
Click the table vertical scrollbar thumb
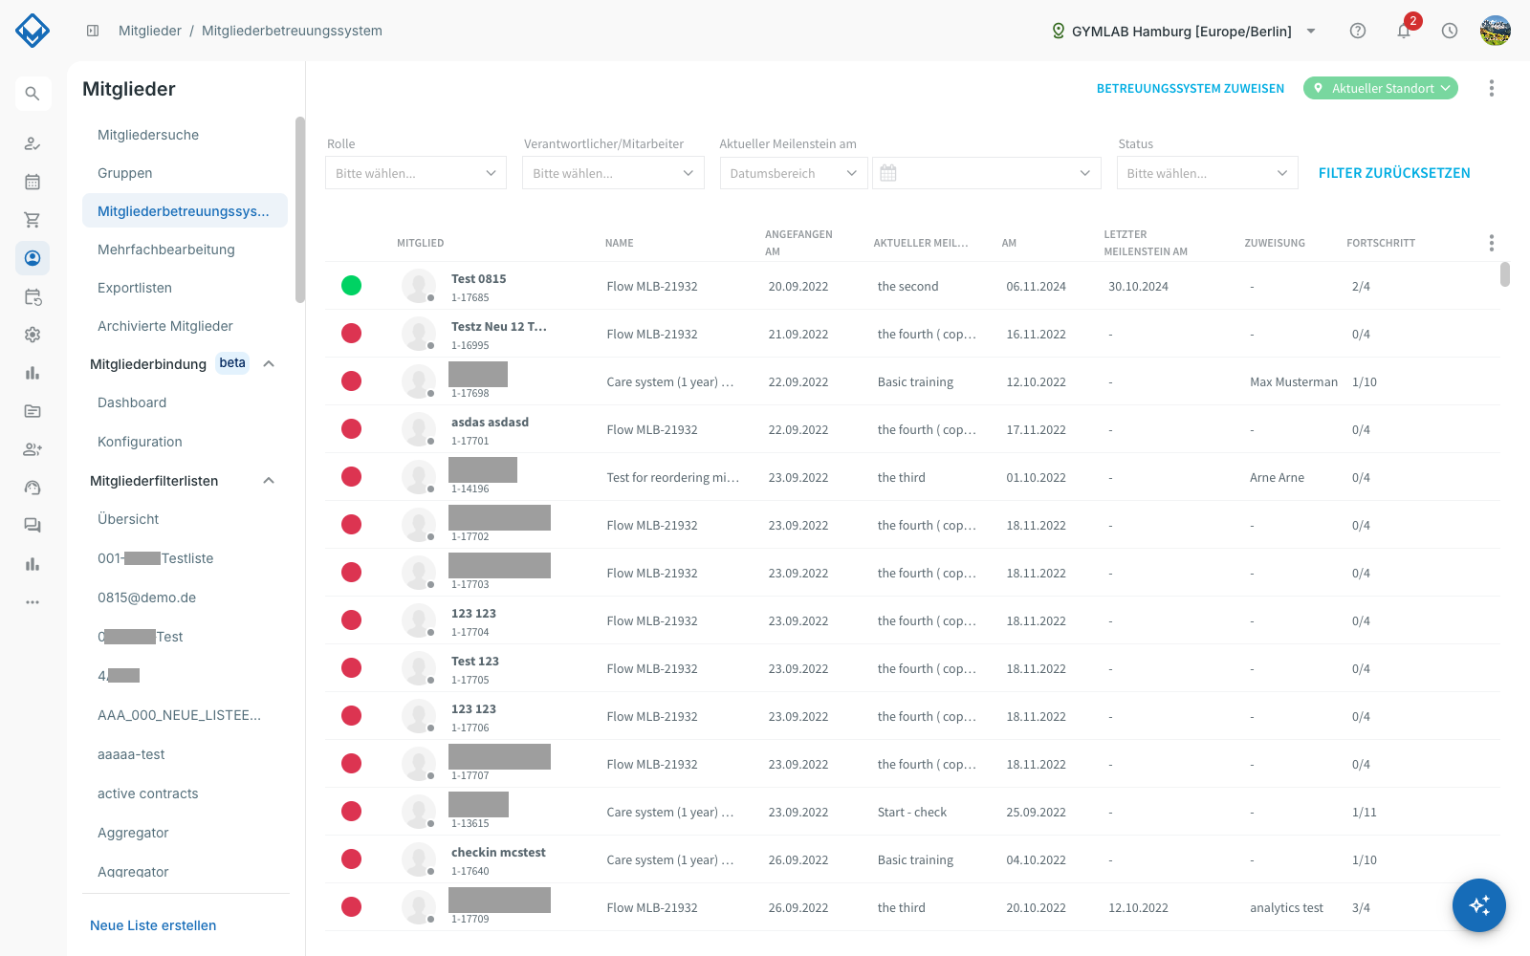click(x=1505, y=274)
